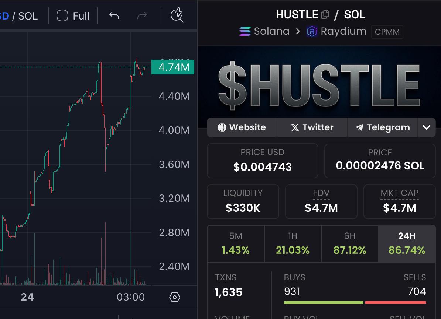Click the 4.00M price axis label
This screenshot has width=441, height=319.
(x=174, y=130)
